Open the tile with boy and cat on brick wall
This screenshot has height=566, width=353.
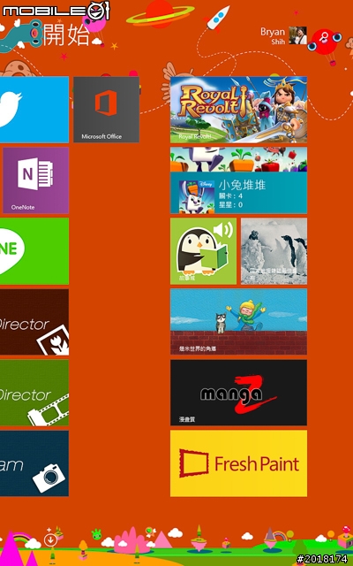(x=238, y=322)
